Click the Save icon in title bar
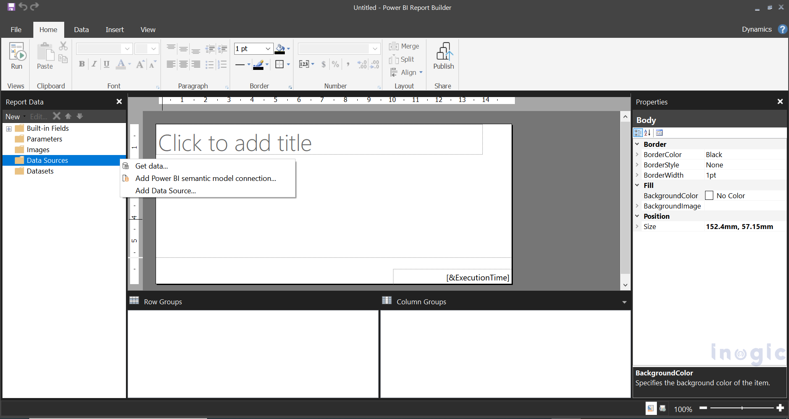The image size is (789, 419). [11, 7]
